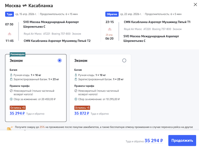Click the Обратно return label badge
The height and width of the screenshot is (147, 199).
coord(111,14)
